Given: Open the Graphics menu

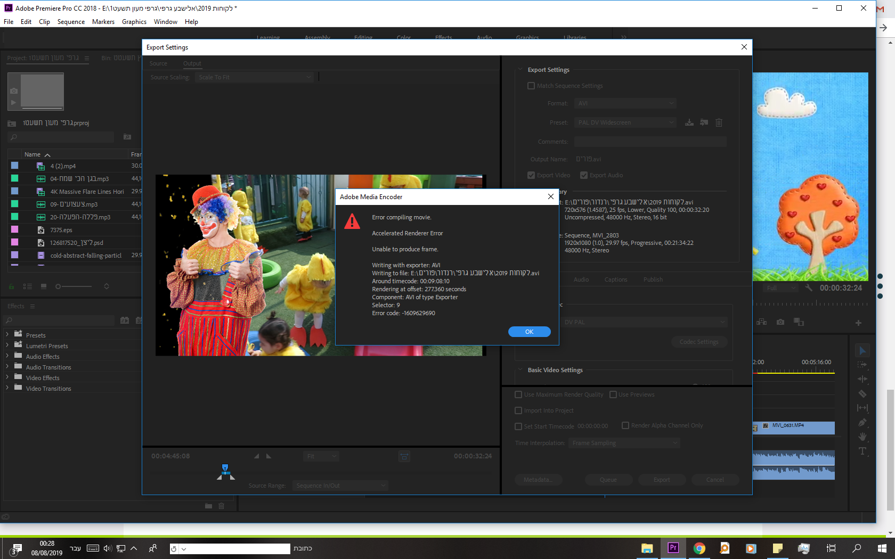Looking at the screenshot, I should pyautogui.click(x=134, y=22).
